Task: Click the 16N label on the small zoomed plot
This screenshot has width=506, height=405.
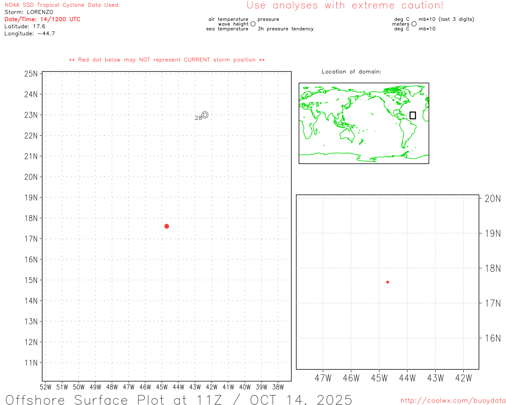Action: [x=493, y=338]
